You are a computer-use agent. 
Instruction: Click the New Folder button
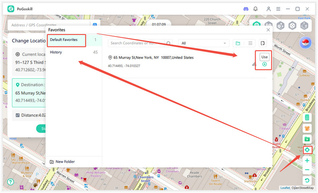click(x=62, y=162)
